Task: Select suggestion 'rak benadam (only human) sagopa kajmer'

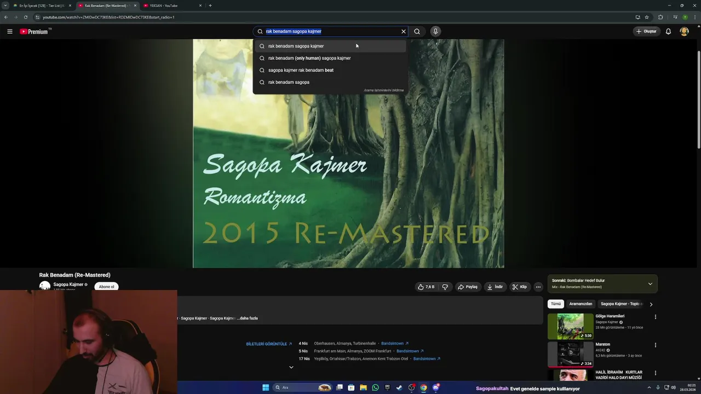Action: click(330, 58)
